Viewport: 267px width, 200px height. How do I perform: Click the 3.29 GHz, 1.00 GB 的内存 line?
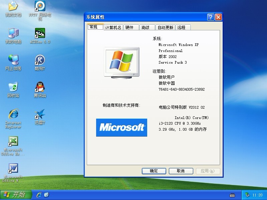[183, 129]
